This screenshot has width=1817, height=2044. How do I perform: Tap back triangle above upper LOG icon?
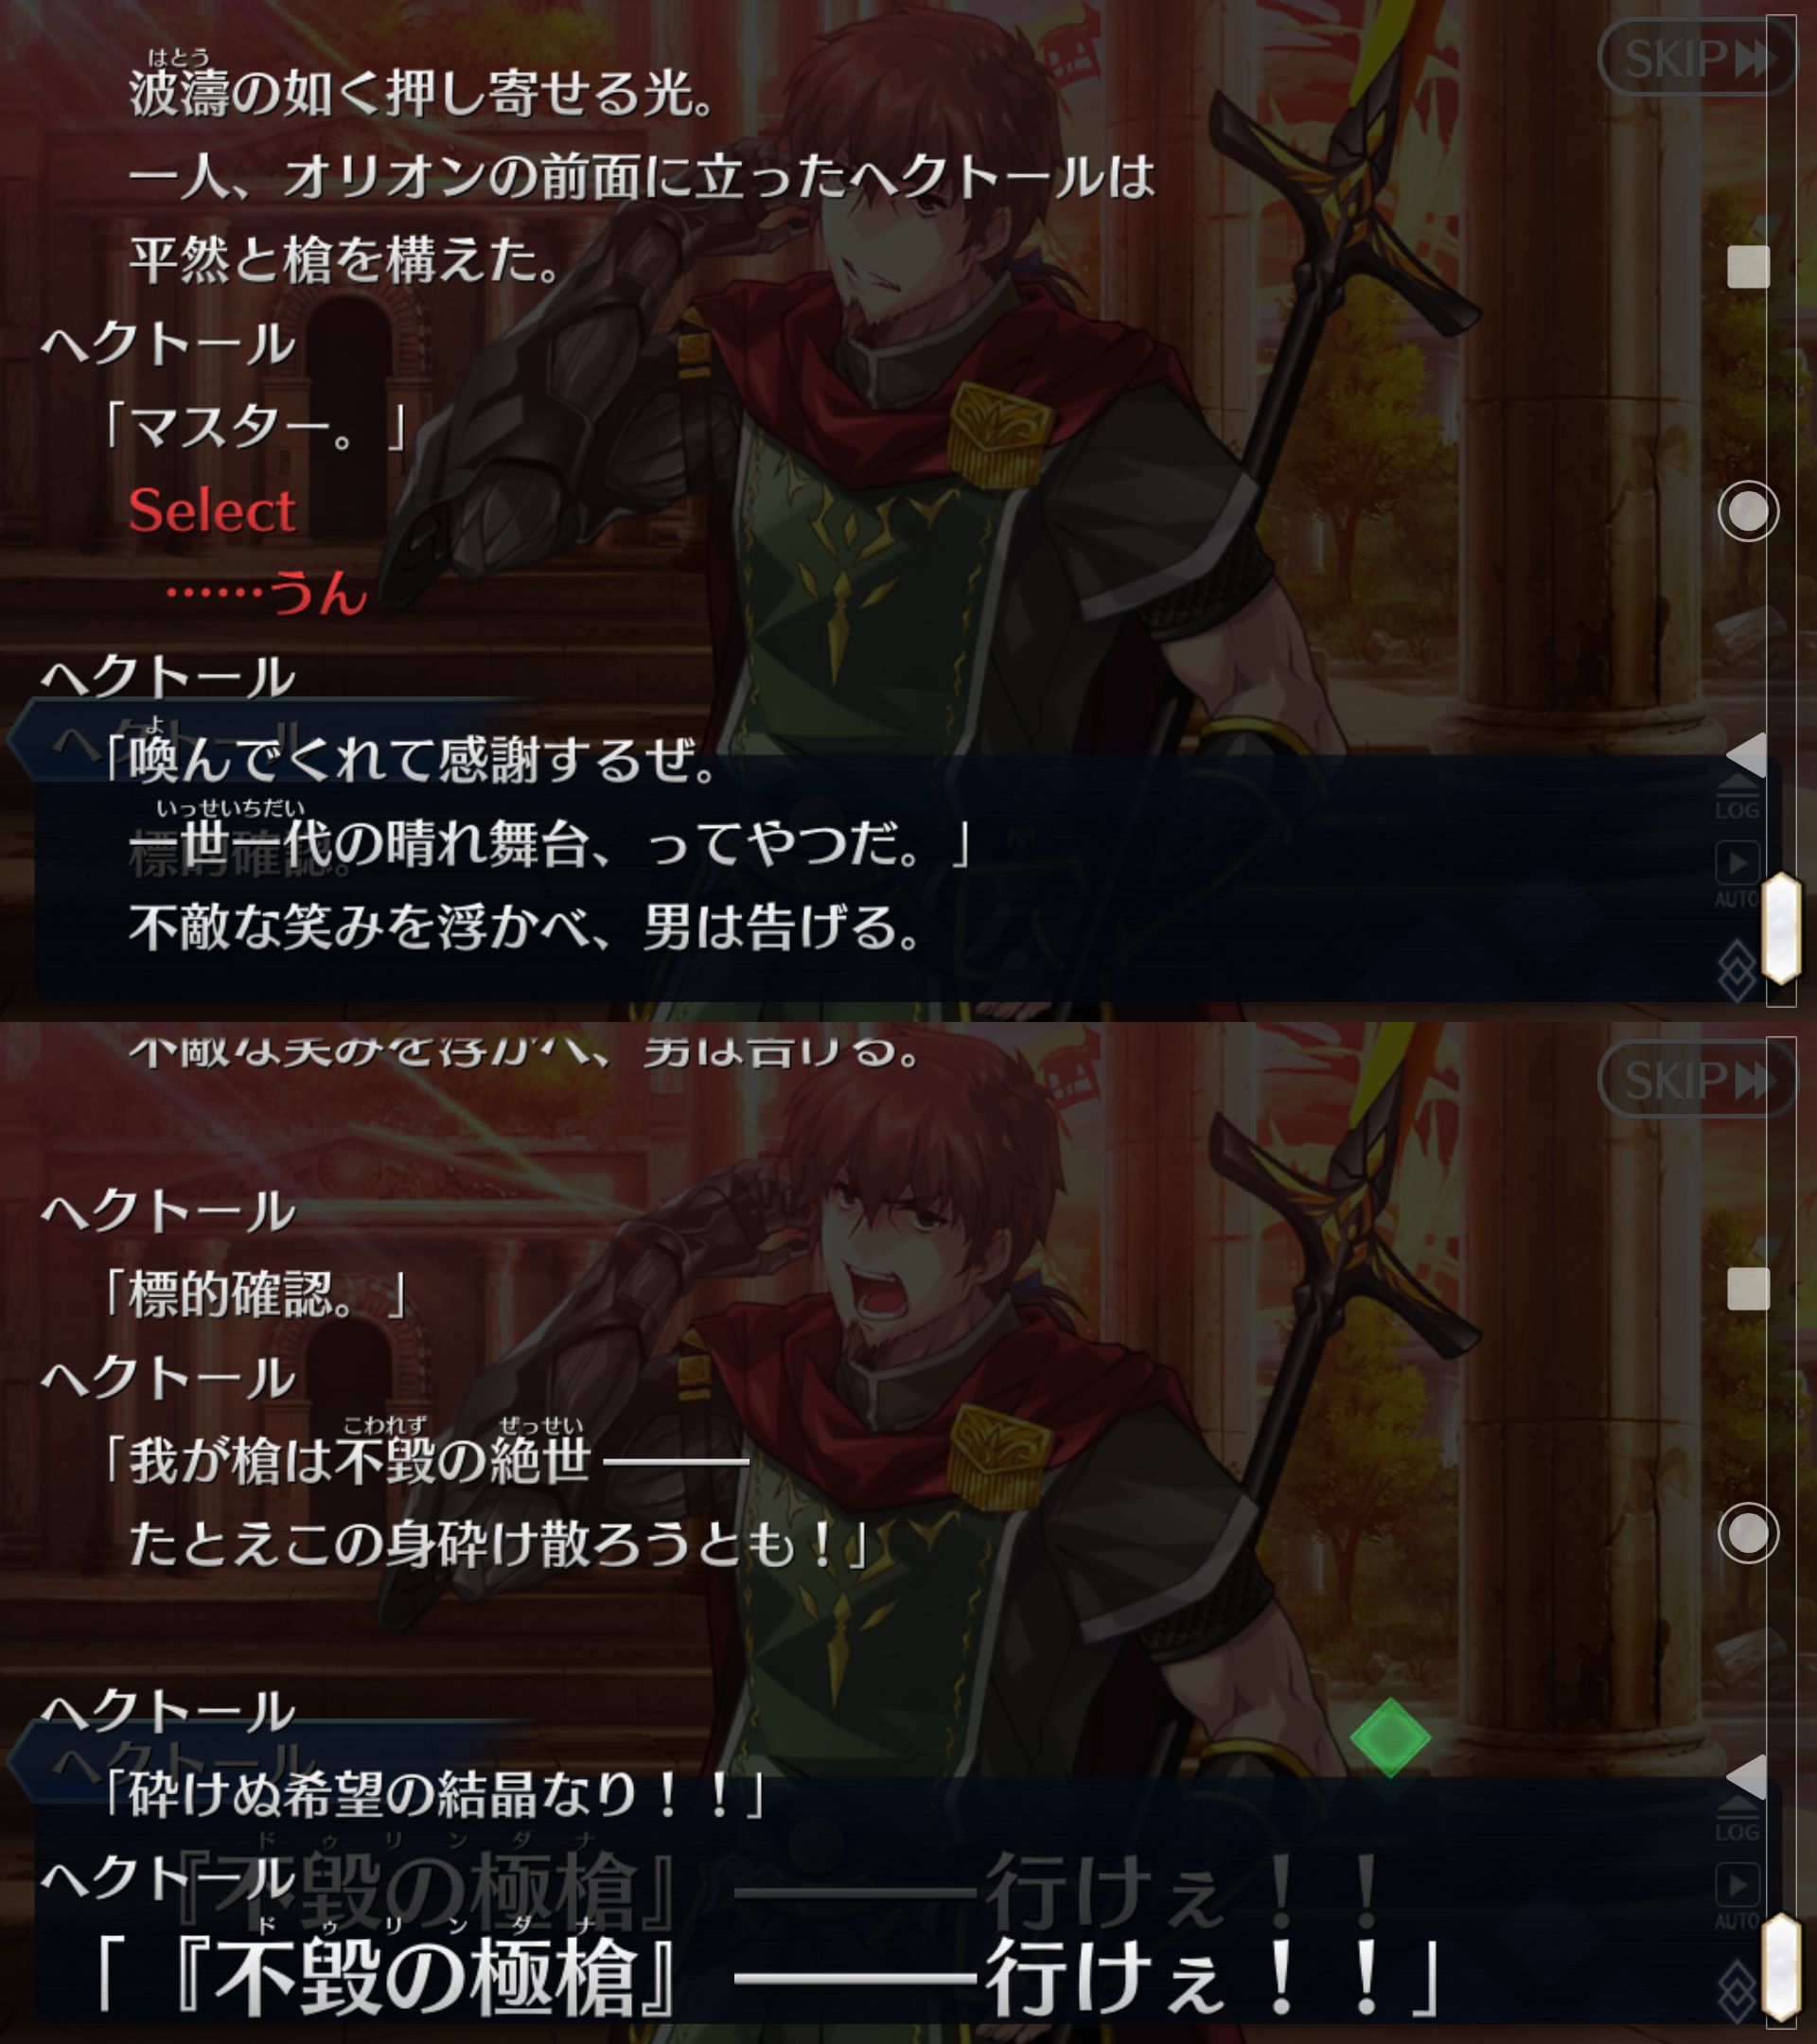1747,755
